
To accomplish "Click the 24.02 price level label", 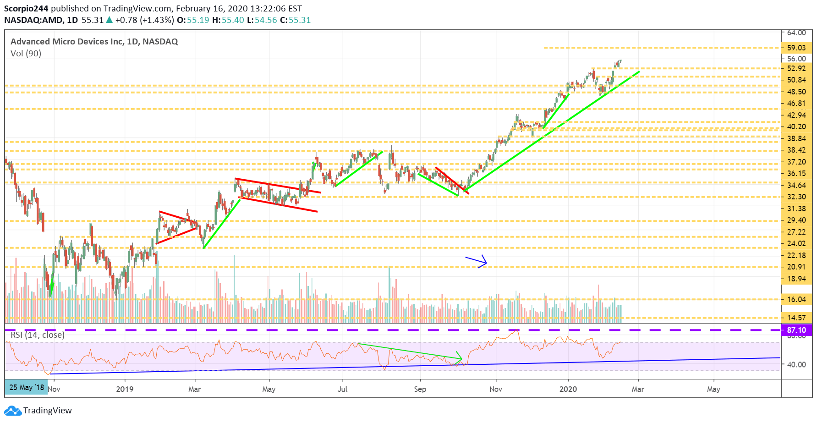I will click(x=796, y=244).
